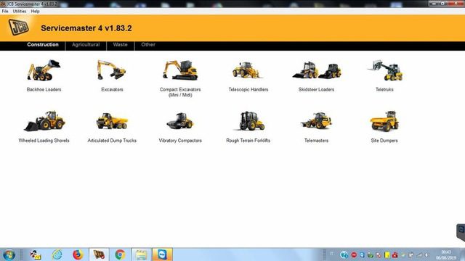Click the Vibratory Compactors label
The image size is (465, 261).
pos(180,141)
